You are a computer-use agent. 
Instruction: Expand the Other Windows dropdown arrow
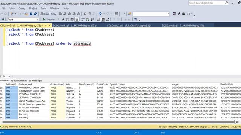coord(192,14)
